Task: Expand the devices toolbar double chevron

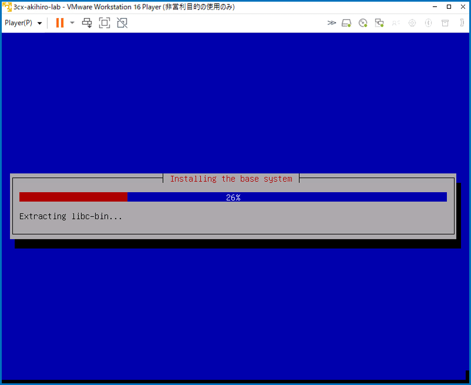Action: click(x=331, y=23)
